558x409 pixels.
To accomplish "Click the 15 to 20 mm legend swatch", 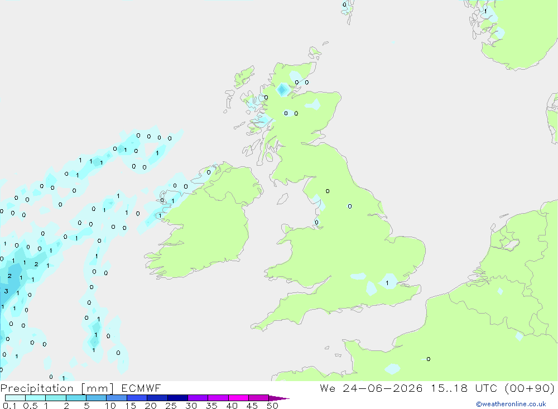I will (x=137, y=398).
